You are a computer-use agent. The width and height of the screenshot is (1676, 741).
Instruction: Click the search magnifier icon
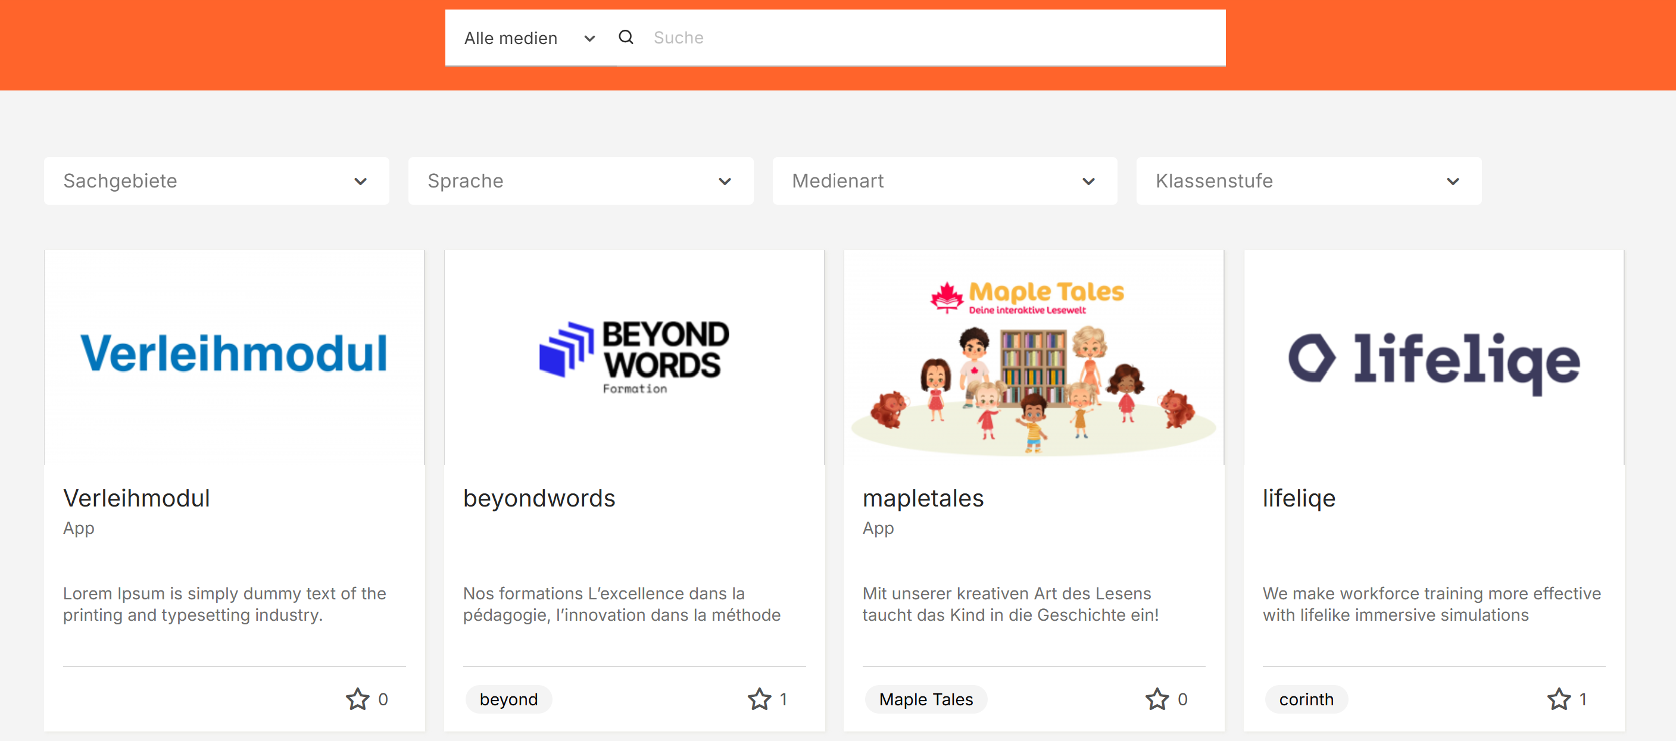point(625,37)
